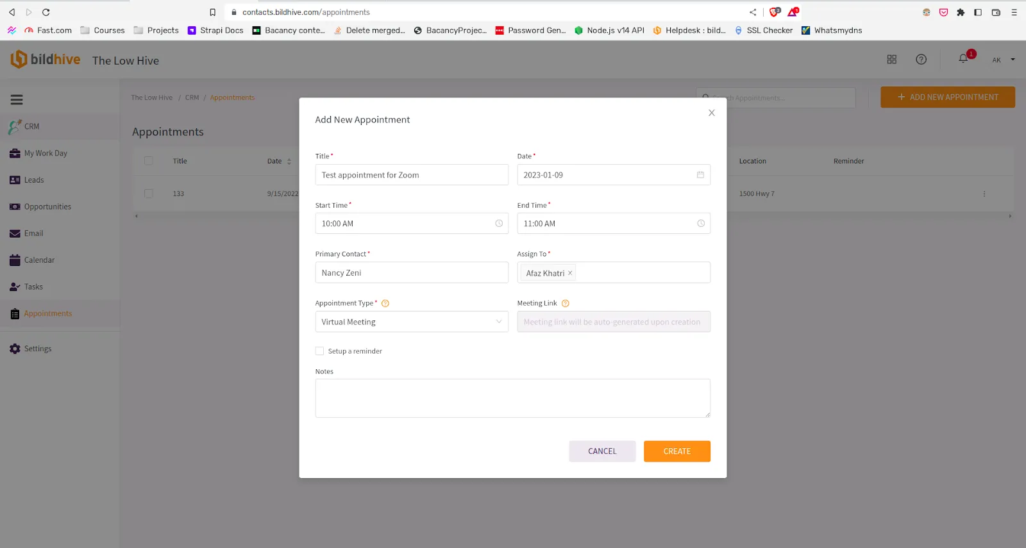Click the notification bell icon

pos(963,59)
